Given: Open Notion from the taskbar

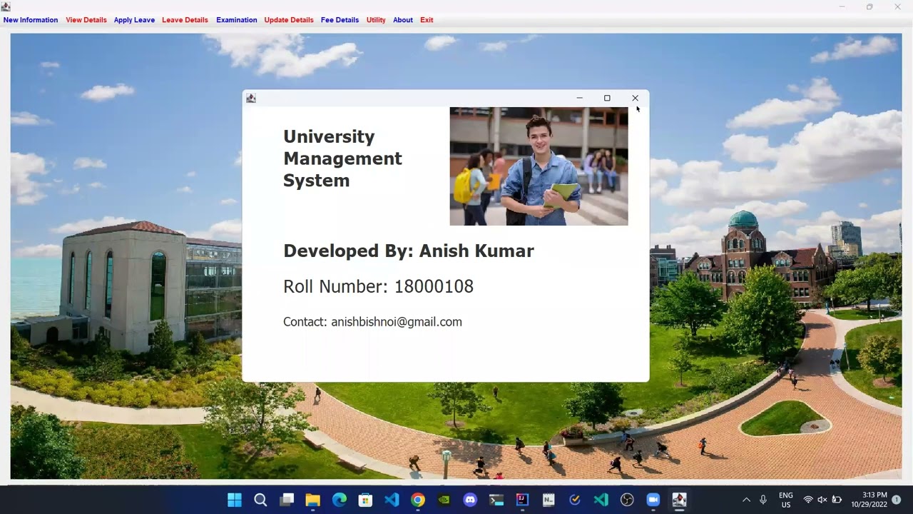Looking at the screenshot, I should 549,500.
